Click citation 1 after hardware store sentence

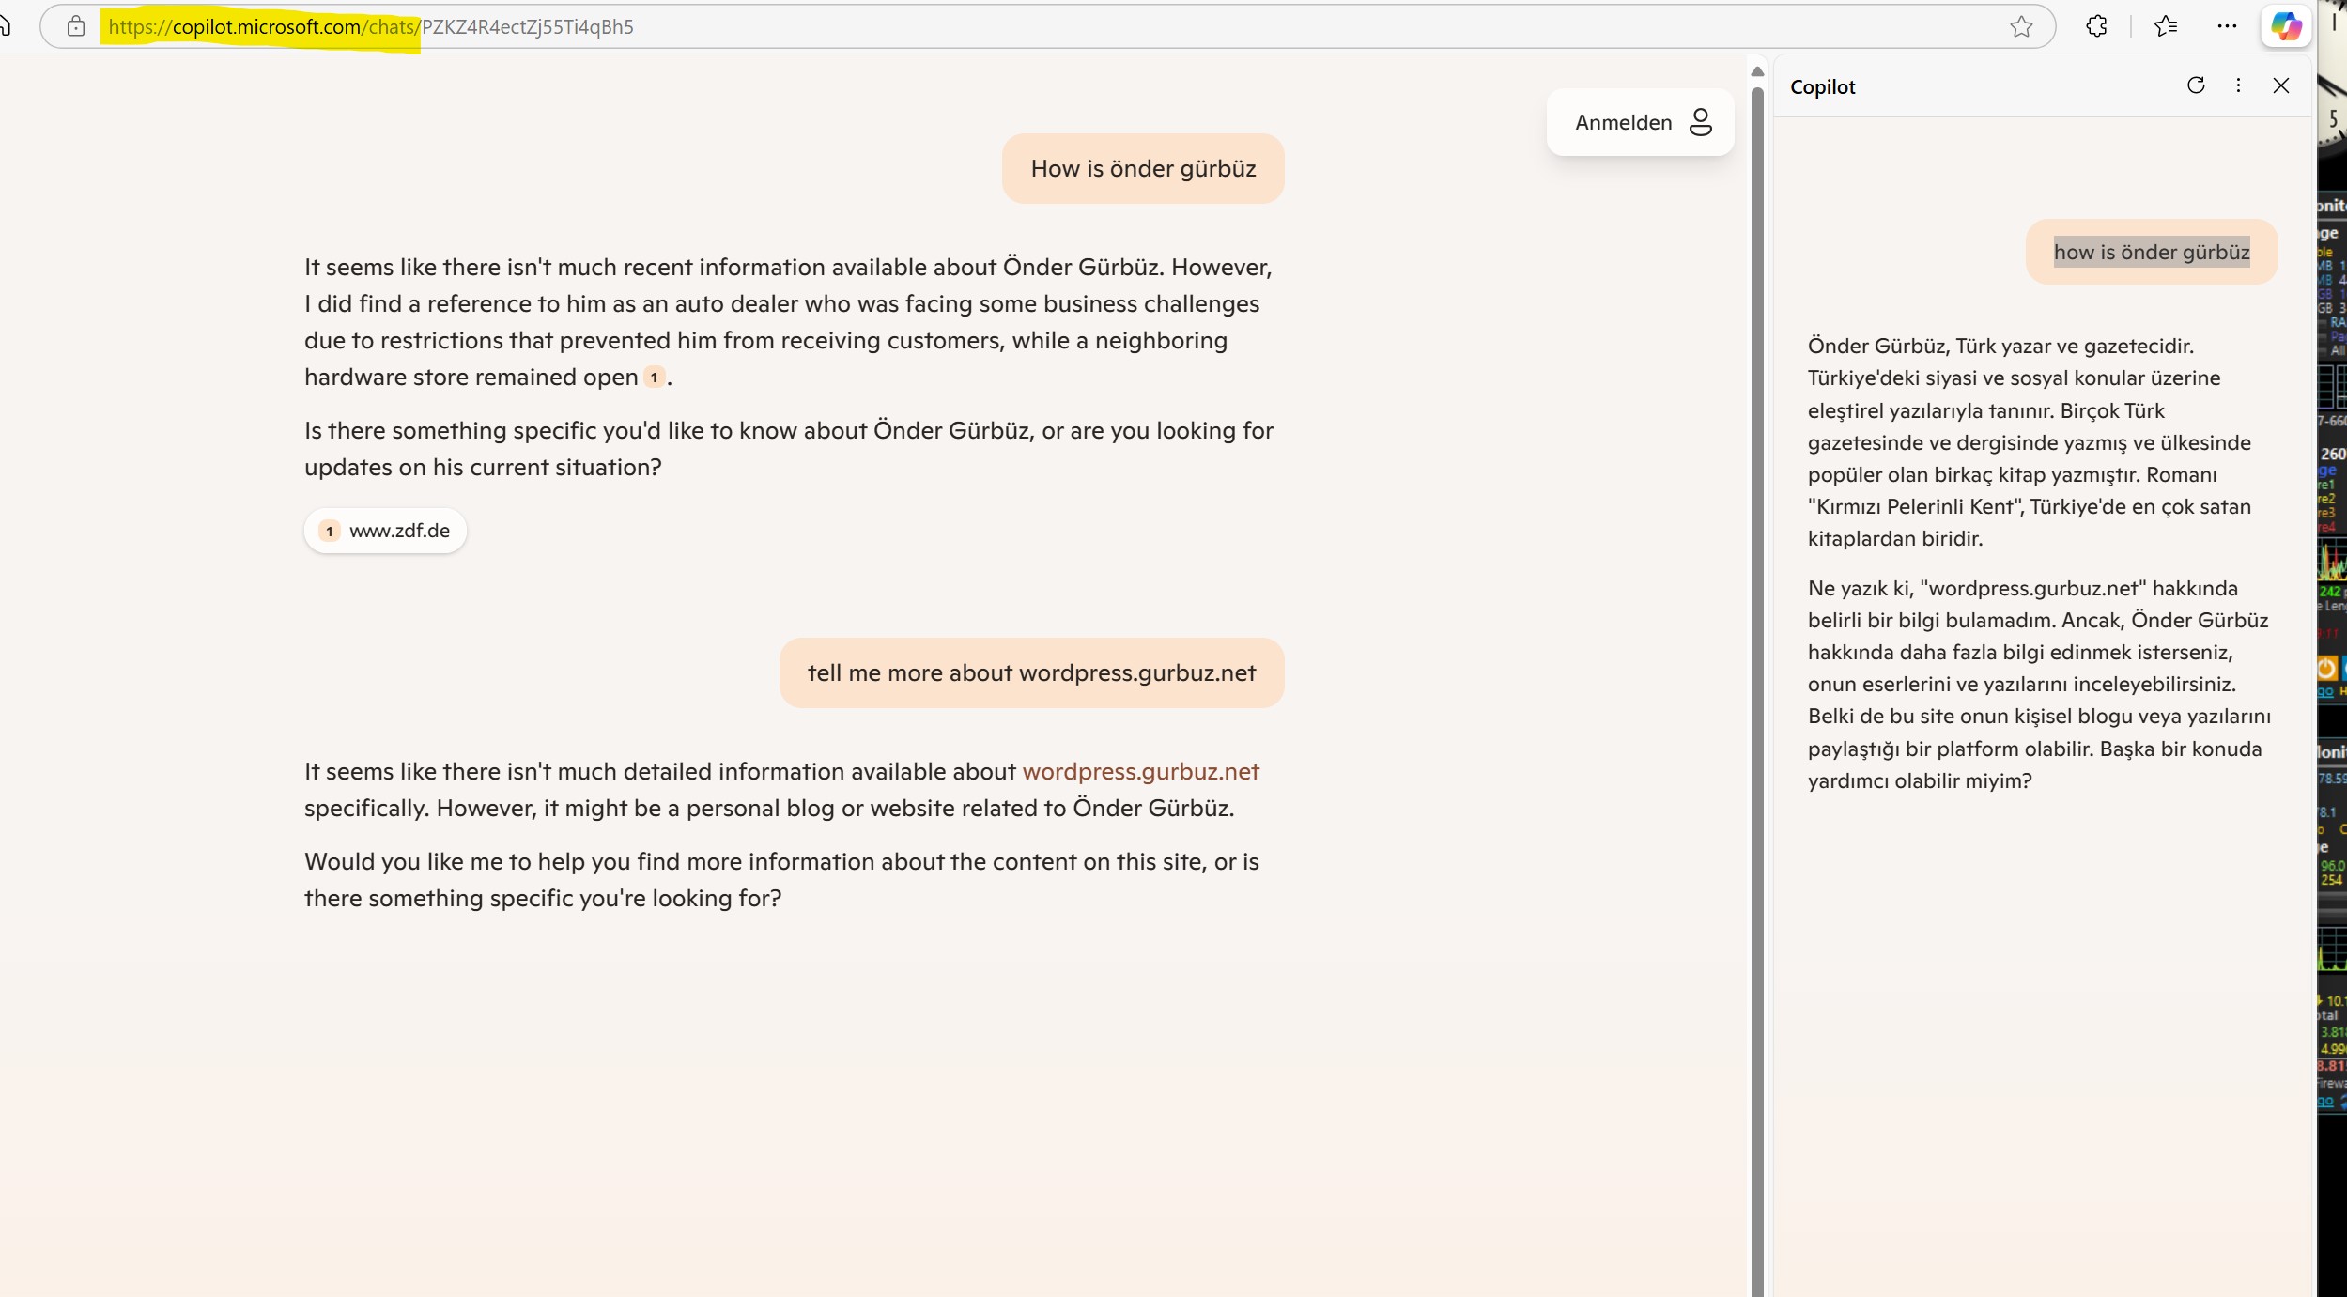pyautogui.click(x=655, y=377)
